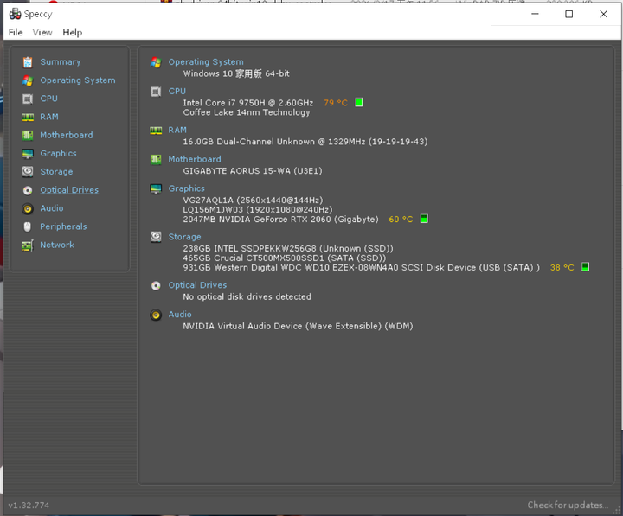Click the v1.32.774 version text
The image size is (623, 516).
[29, 506]
